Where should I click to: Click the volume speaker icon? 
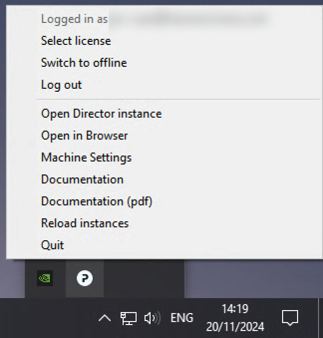click(152, 318)
